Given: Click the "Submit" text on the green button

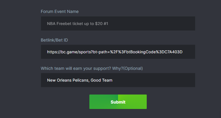Looking at the screenshot, I should click(118, 102).
